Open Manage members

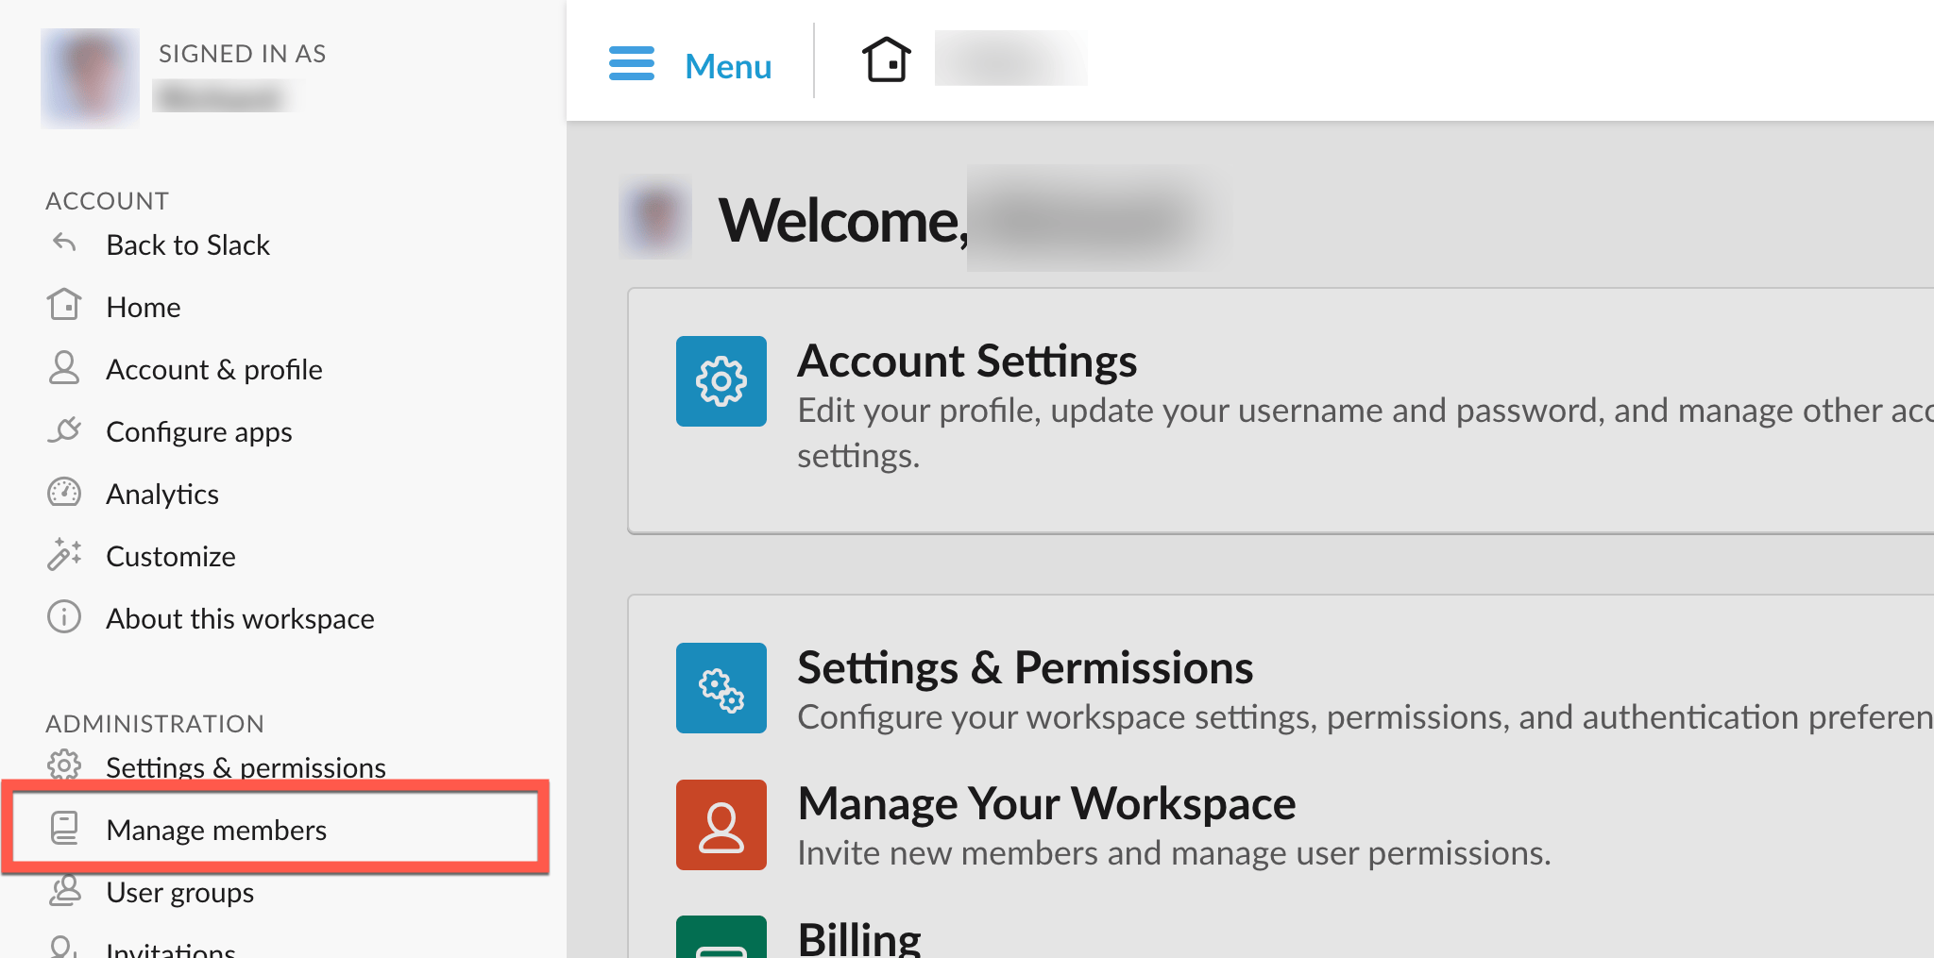tap(216, 830)
